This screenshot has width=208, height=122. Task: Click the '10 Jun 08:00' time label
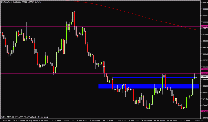point(108,121)
